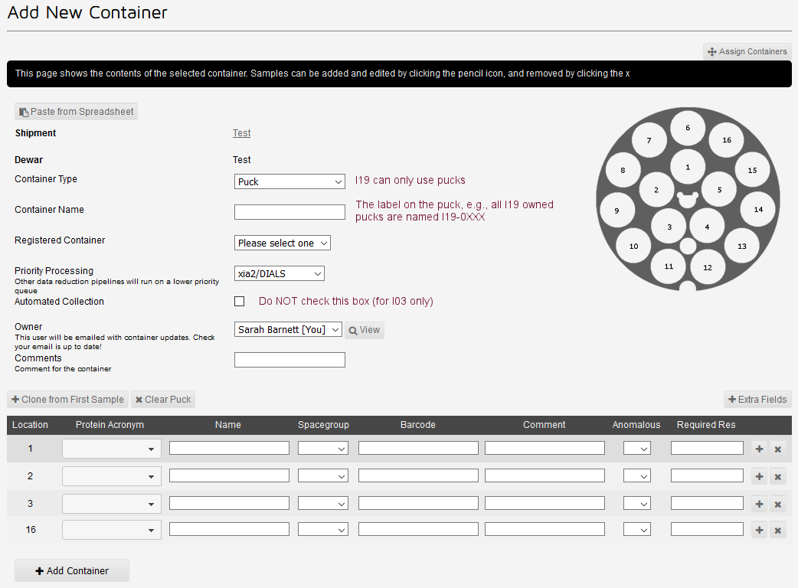Select puck position 13 in the diagram
The height and width of the screenshot is (588, 798).
[741, 247]
